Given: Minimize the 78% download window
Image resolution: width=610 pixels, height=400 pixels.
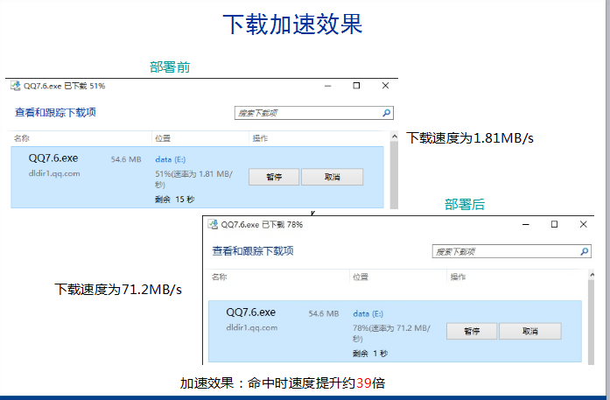Looking at the screenshot, I should tap(526, 225).
